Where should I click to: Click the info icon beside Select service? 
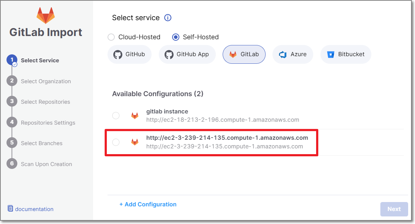(x=168, y=18)
